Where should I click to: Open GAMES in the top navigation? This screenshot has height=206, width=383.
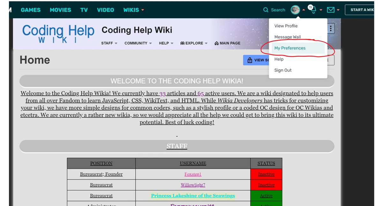(x=31, y=10)
